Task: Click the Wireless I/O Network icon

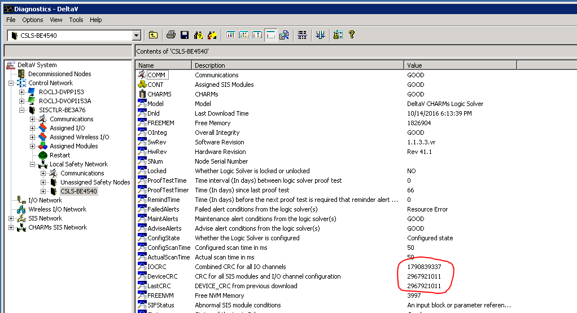Action: [21, 209]
